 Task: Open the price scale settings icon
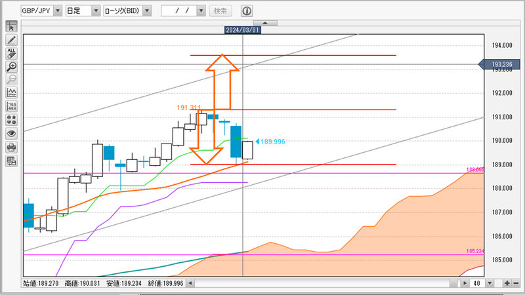(11, 106)
